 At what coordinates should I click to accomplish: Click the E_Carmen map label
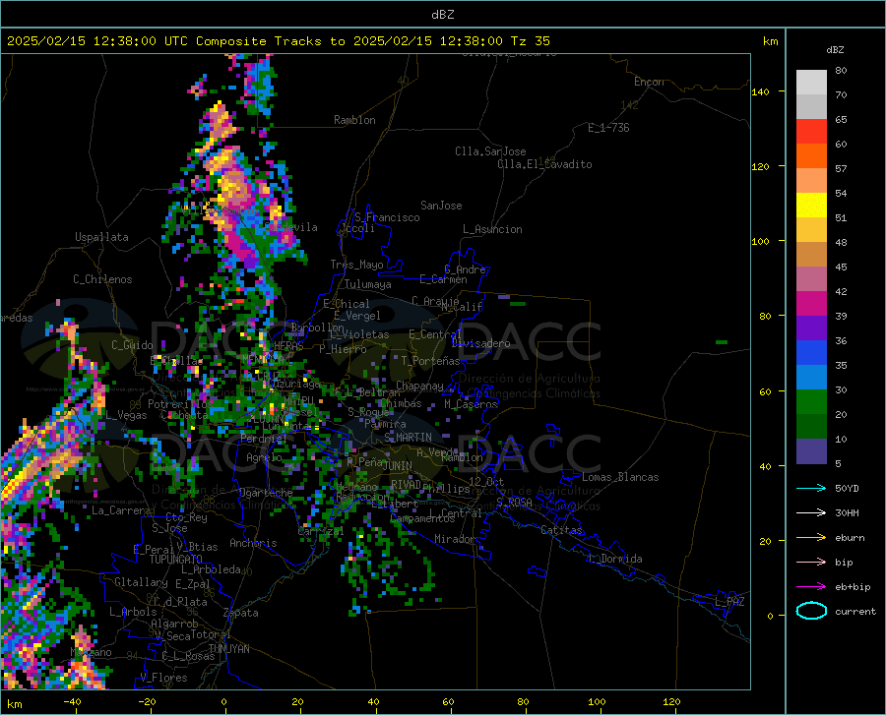click(443, 279)
